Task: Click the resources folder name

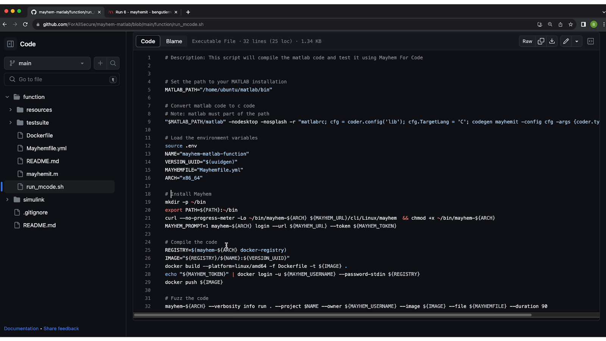Action: point(39,110)
